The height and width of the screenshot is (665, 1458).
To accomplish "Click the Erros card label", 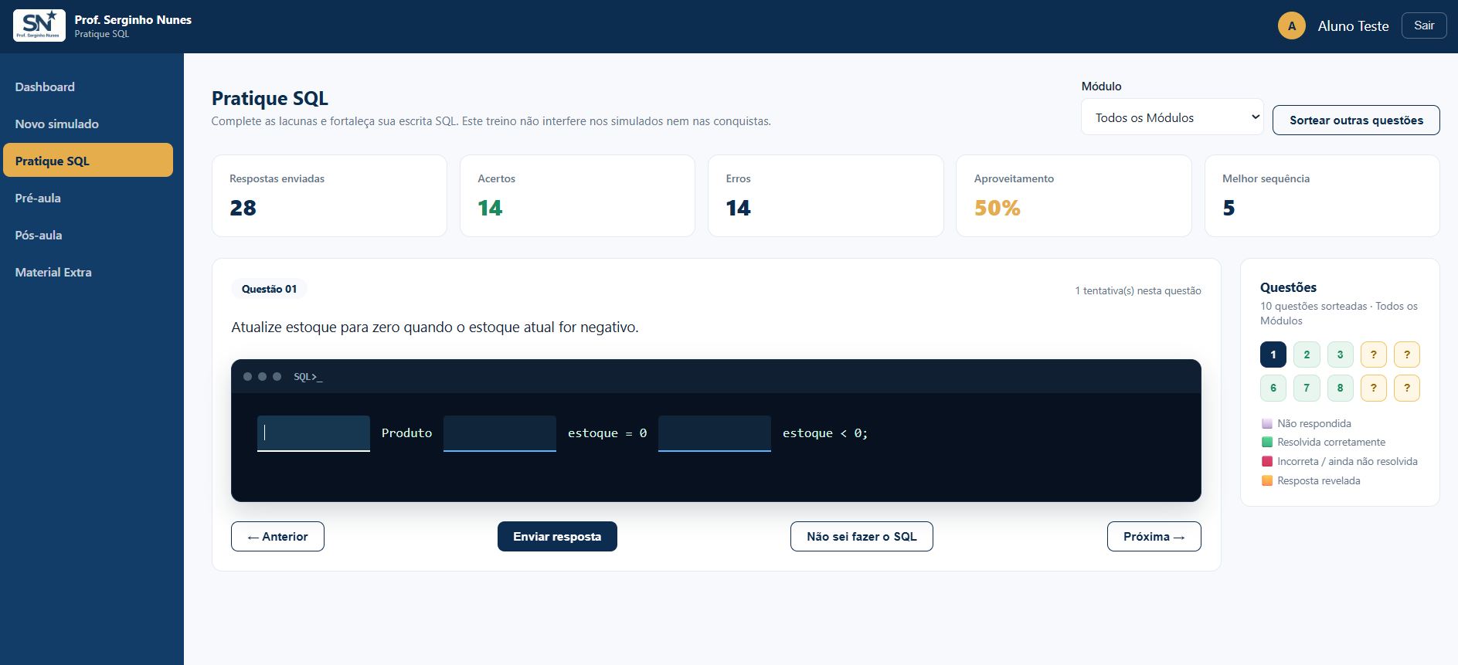I will tap(738, 178).
